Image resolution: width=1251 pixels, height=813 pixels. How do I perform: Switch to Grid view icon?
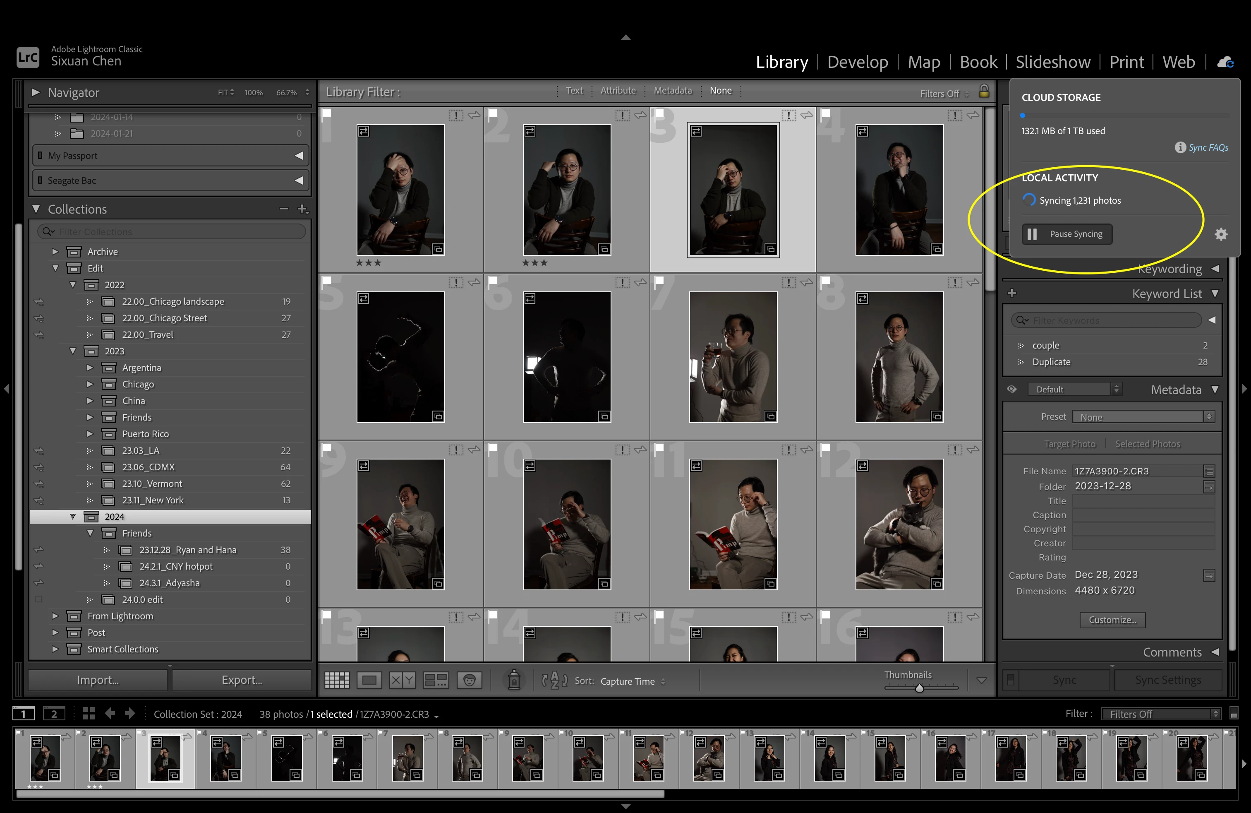[x=337, y=680]
